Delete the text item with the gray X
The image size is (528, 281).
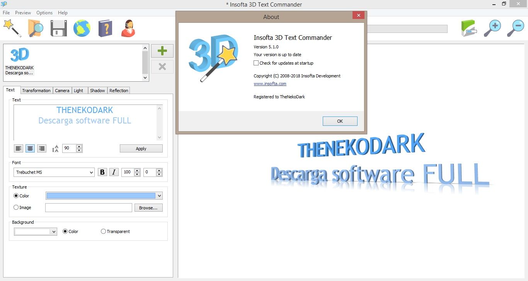pyautogui.click(x=162, y=67)
